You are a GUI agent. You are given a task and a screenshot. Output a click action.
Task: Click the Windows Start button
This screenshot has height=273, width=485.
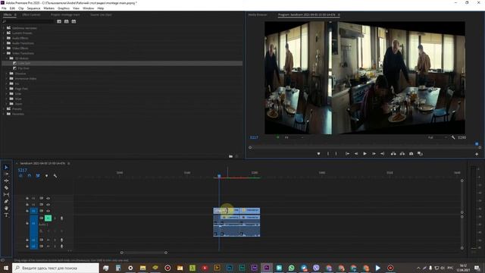point(5,268)
